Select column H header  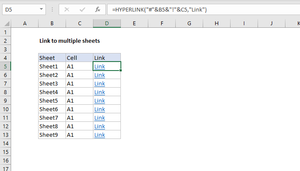216,24
